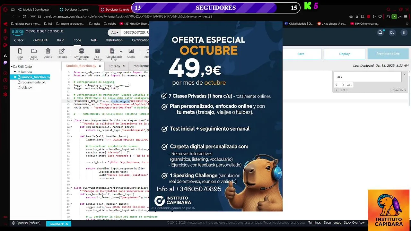Go to previous search match
Image resolution: width=411 pixels, height=231 pixels.
coord(337,85)
